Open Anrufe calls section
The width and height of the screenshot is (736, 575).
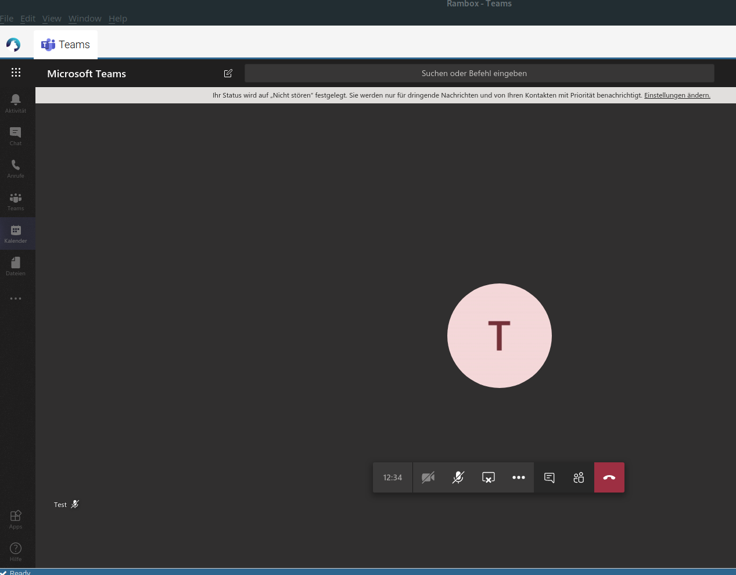tap(16, 168)
